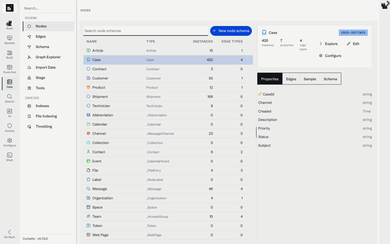Switch to the Edges tab

(x=291, y=79)
